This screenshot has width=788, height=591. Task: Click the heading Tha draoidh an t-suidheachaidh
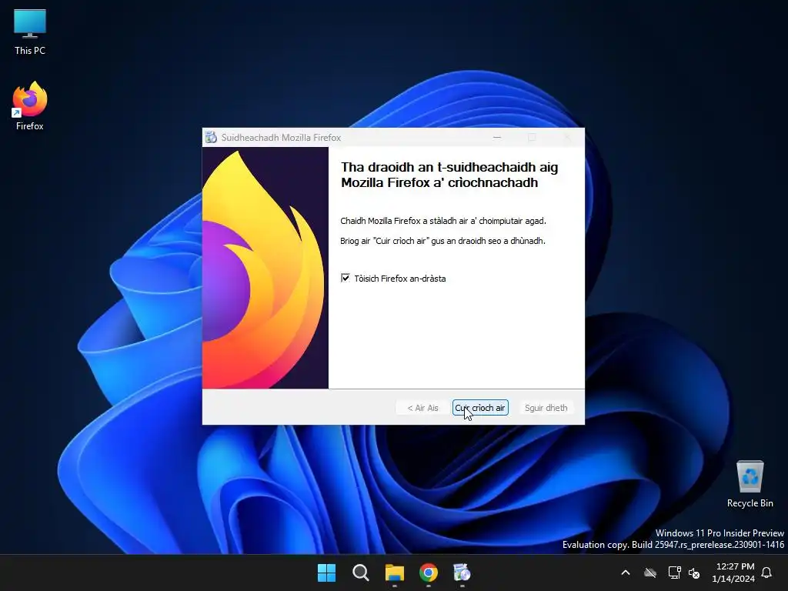[x=449, y=175]
